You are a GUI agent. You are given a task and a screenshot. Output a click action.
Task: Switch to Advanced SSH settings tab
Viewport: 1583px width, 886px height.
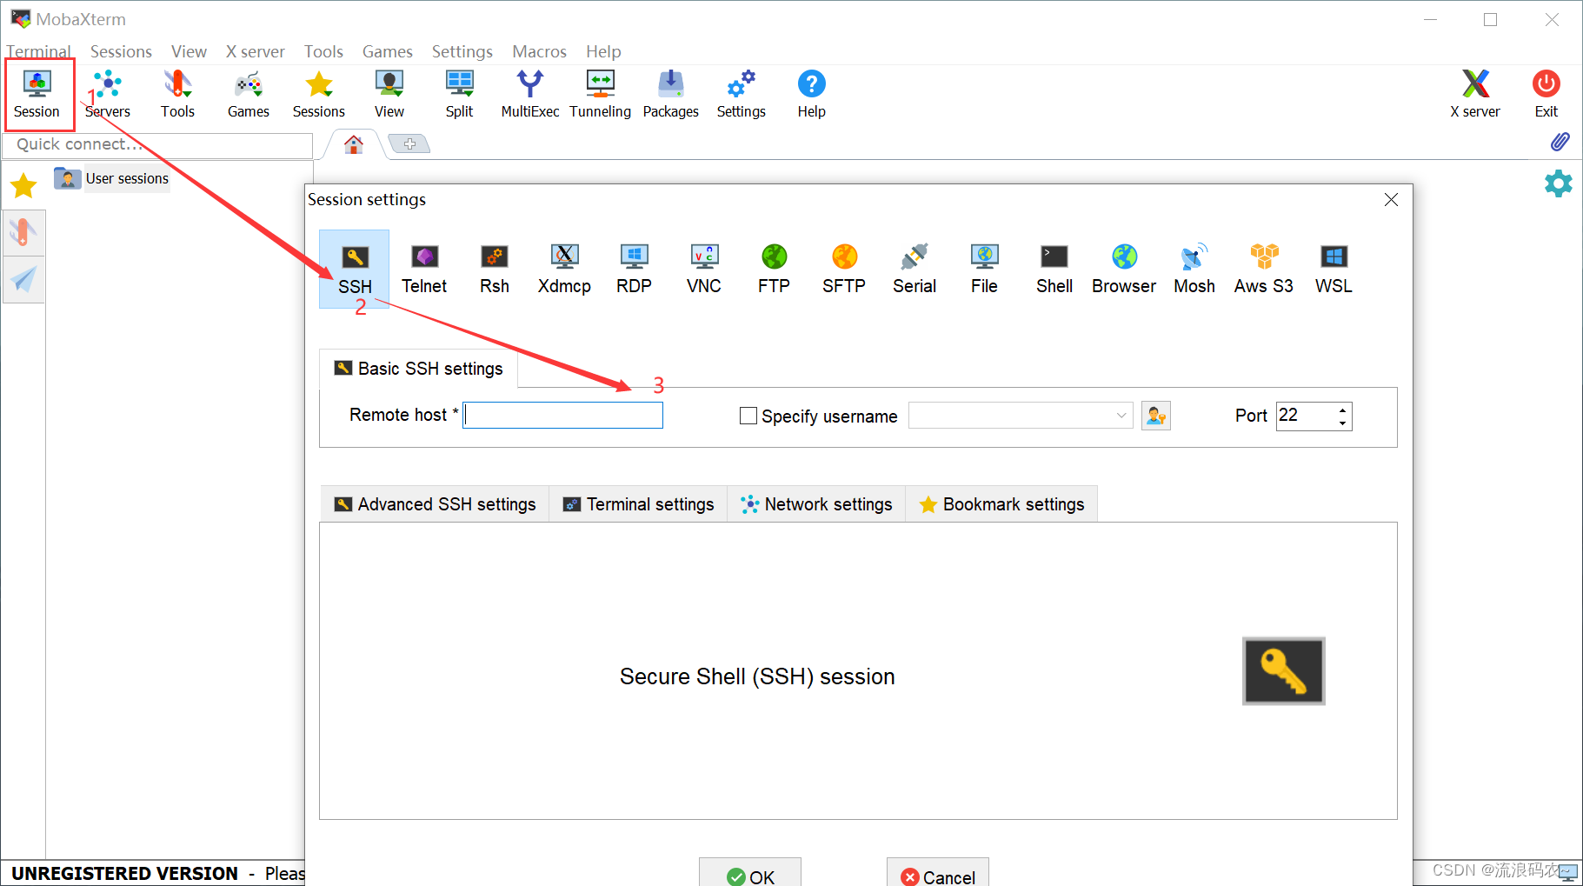coord(436,504)
